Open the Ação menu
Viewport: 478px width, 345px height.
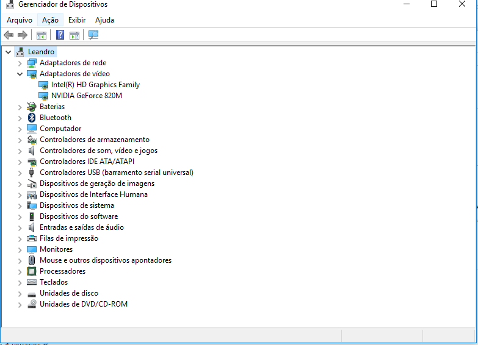coord(50,20)
